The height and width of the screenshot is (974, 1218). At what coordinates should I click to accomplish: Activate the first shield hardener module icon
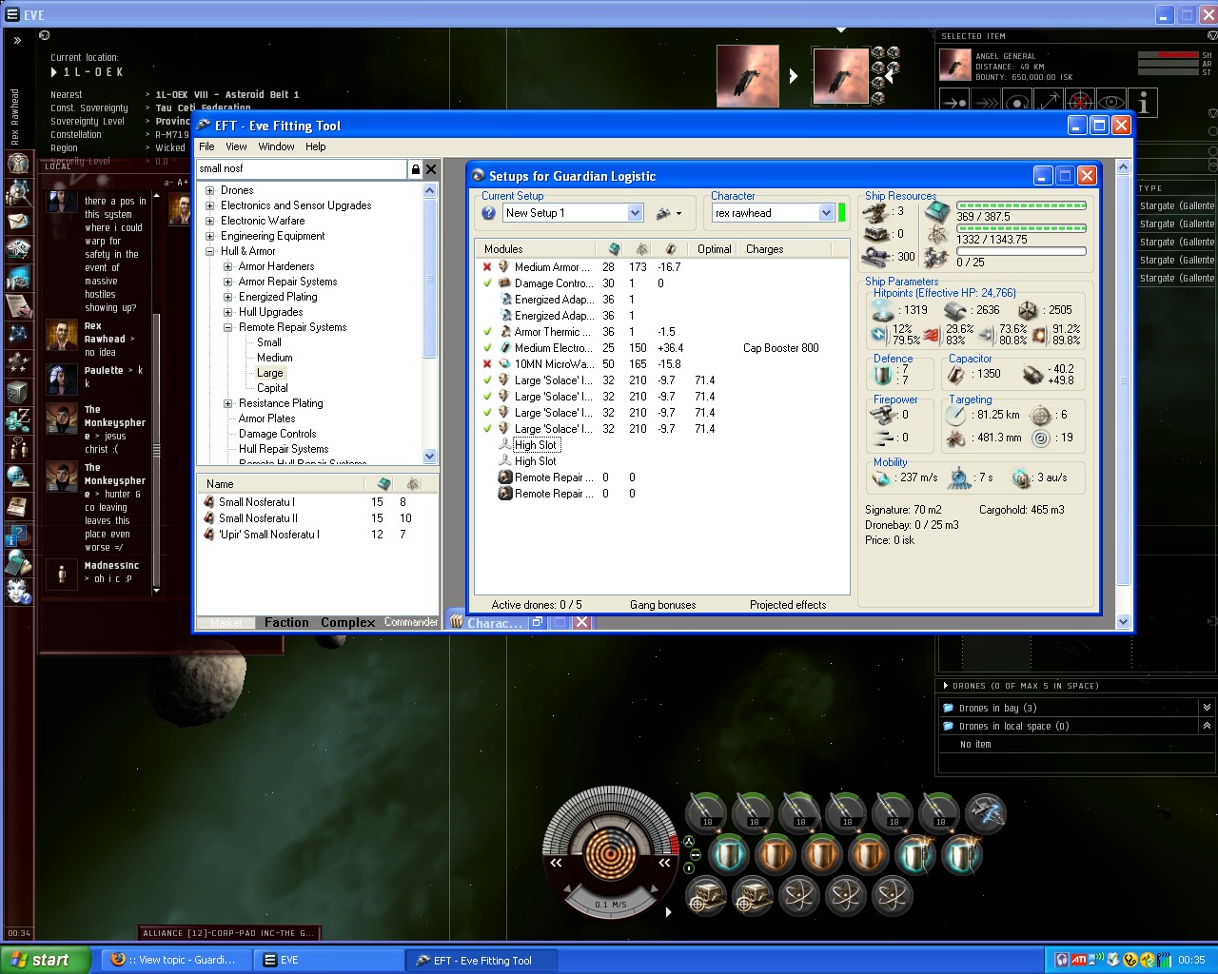click(729, 854)
